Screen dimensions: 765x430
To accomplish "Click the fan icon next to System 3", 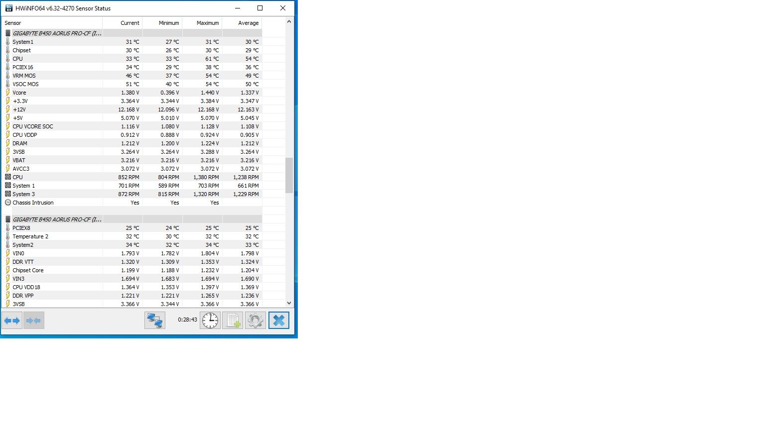I will pos(7,194).
